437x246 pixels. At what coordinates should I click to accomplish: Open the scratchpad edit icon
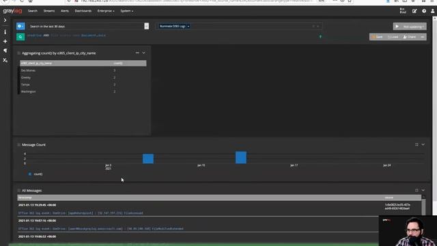click(x=414, y=11)
